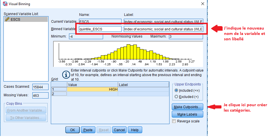
Task: Click From Another Variable copy bins button
Action: [26, 110]
